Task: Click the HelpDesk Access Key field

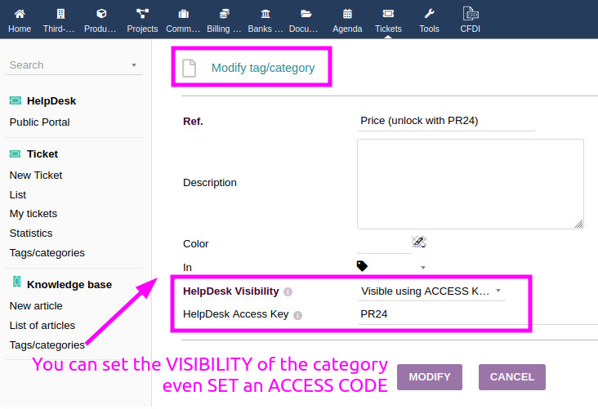Action: pyautogui.click(x=431, y=313)
